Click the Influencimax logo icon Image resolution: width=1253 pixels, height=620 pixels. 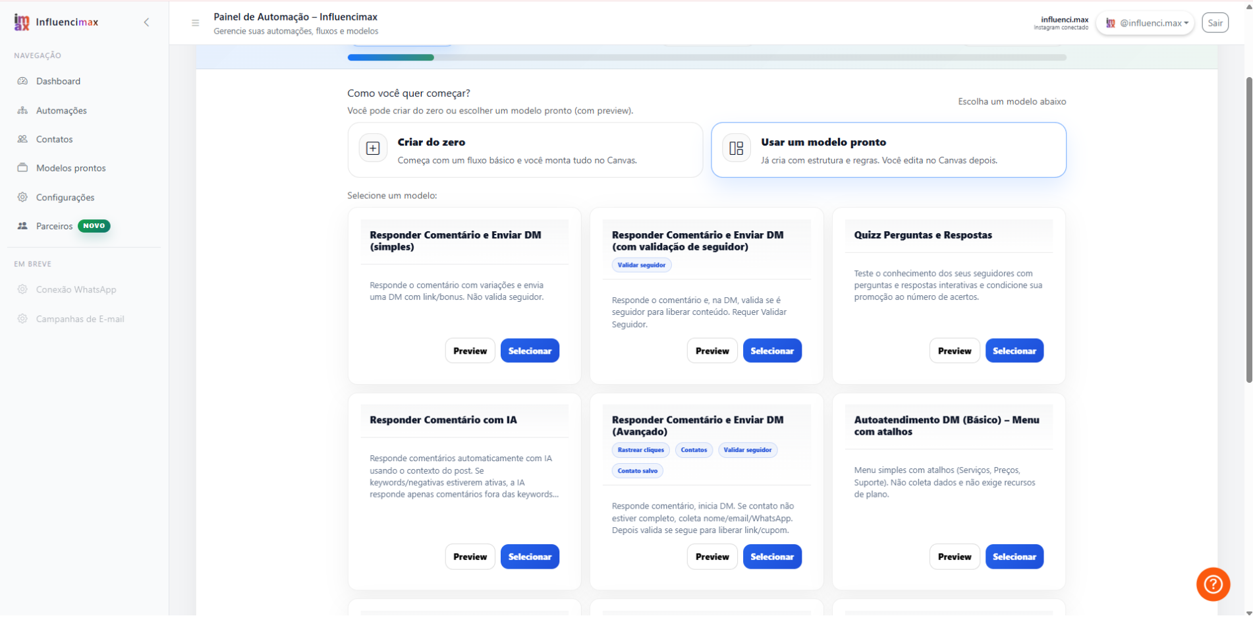click(x=22, y=22)
